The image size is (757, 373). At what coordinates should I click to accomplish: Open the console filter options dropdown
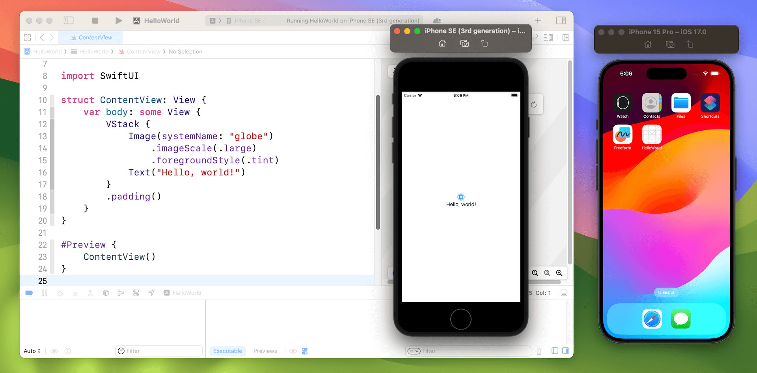pos(414,351)
